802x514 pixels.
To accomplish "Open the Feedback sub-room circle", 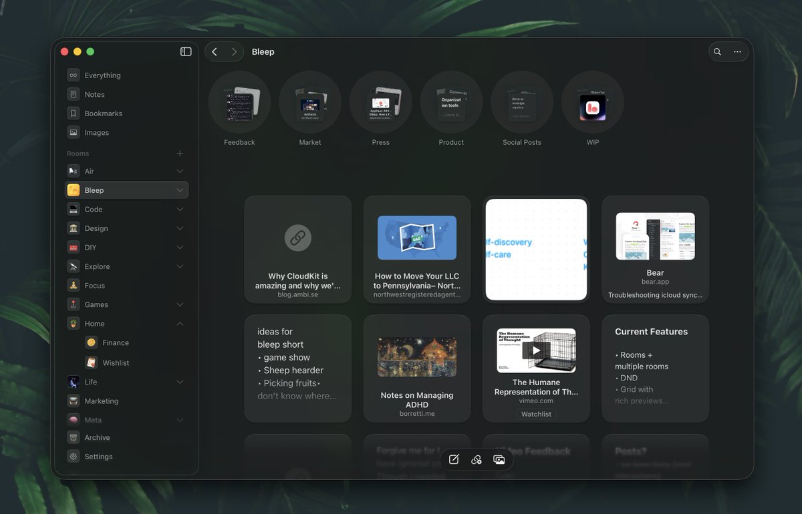I will tap(239, 102).
